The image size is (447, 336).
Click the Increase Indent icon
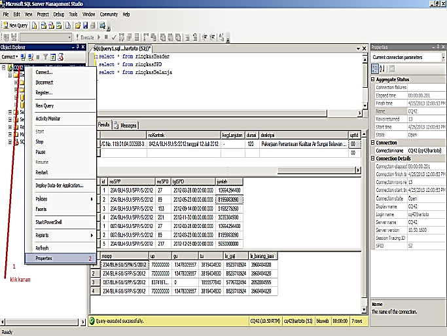pyautogui.click(x=213, y=37)
